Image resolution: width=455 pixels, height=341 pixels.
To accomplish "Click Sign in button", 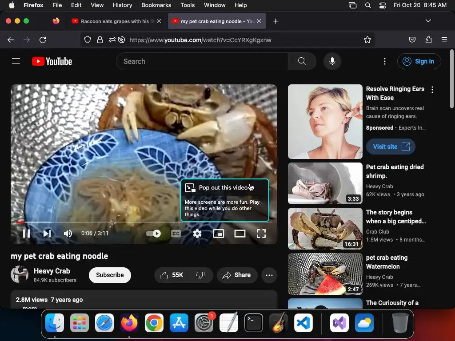I will (419, 61).
